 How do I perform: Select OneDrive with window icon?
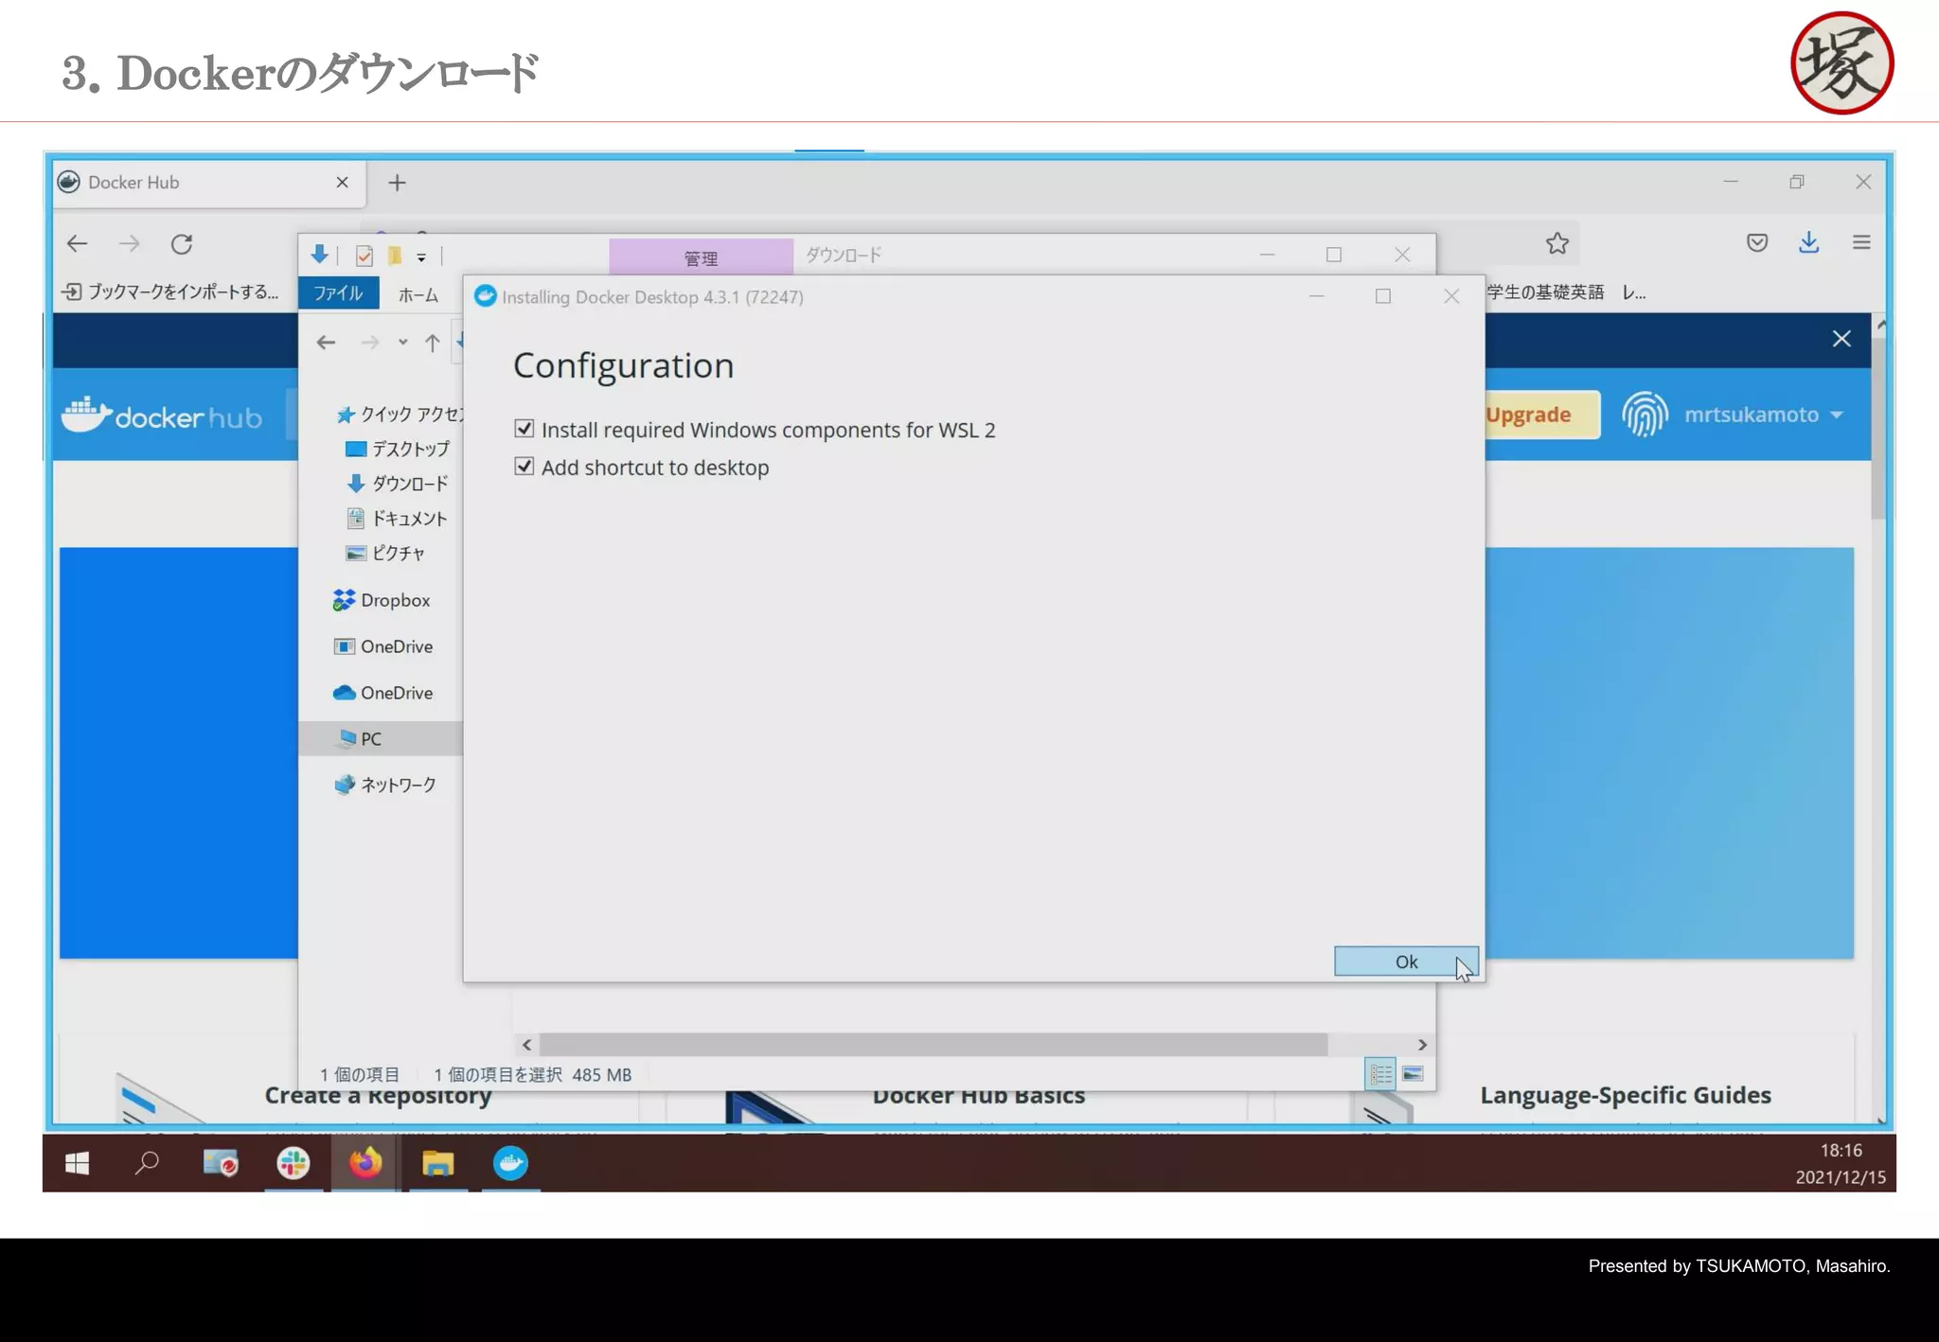coord(383,646)
